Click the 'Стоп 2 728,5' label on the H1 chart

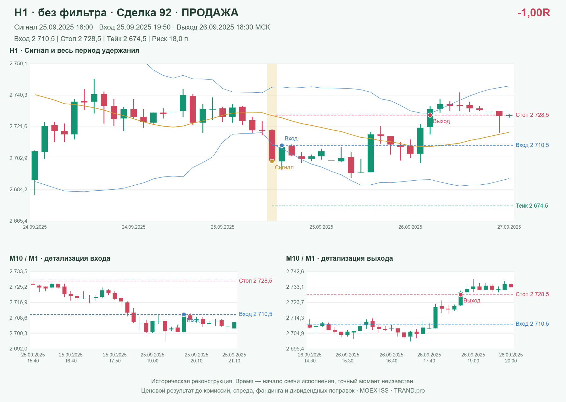coord(532,115)
